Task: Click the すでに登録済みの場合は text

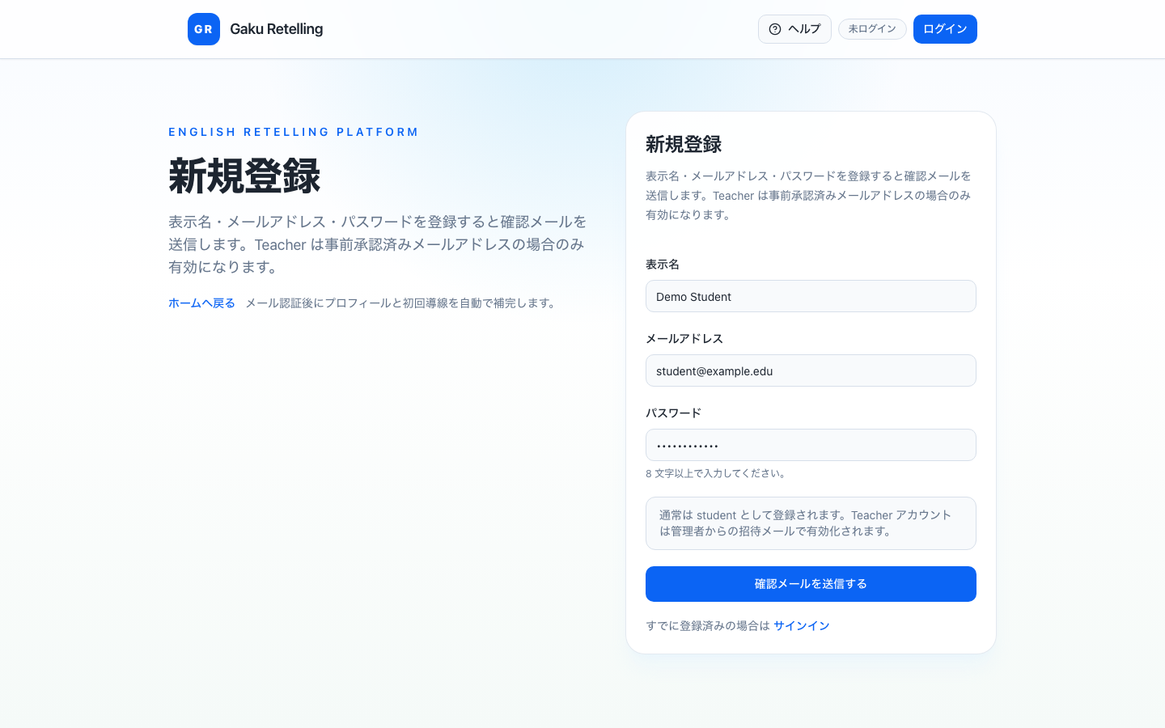Action: pos(708,626)
